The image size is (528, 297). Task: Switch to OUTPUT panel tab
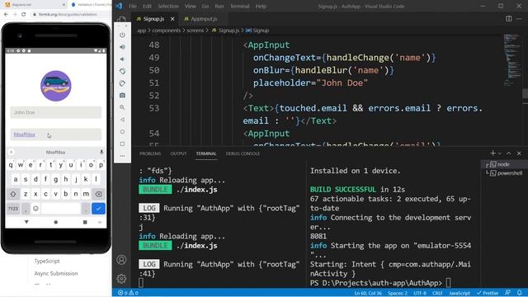[x=178, y=153]
